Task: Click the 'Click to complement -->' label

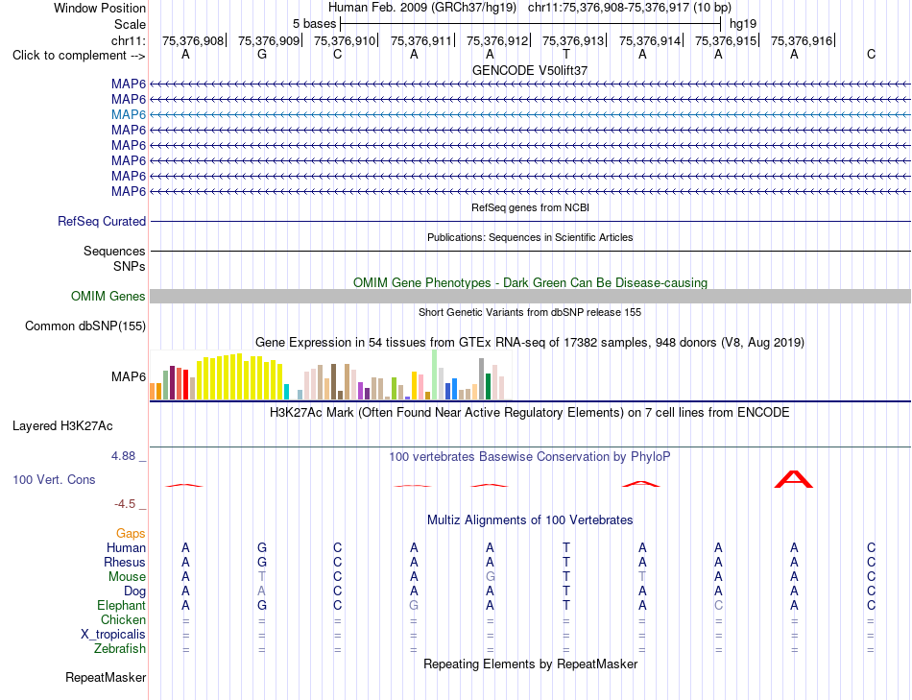Action: [79, 56]
